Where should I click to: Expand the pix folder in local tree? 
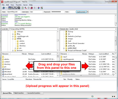15,48
